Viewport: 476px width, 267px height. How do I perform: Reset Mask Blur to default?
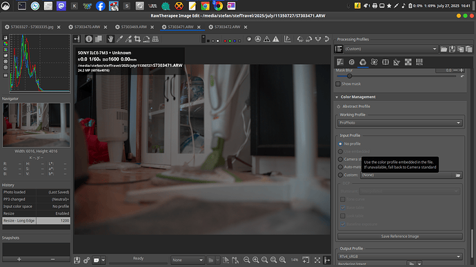click(462, 76)
